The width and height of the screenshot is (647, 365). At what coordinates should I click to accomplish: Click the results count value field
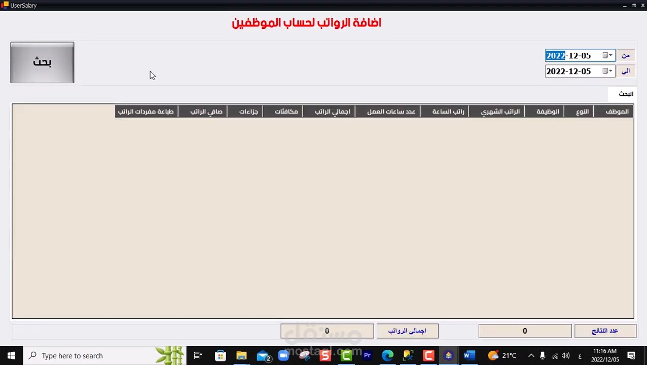[525, 331]
